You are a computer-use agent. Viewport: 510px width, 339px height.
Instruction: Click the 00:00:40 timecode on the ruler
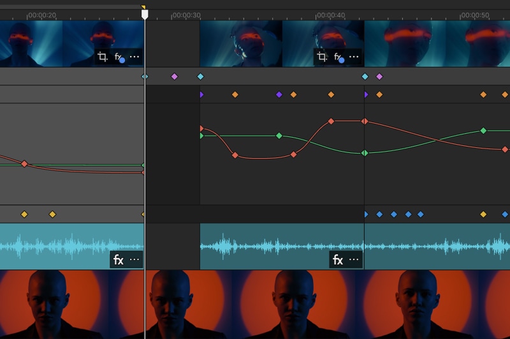tap(330, 15)
